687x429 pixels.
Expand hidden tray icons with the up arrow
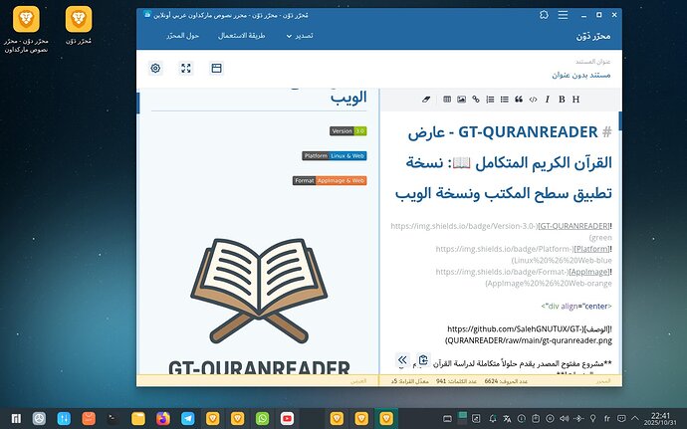coord(635,418)
